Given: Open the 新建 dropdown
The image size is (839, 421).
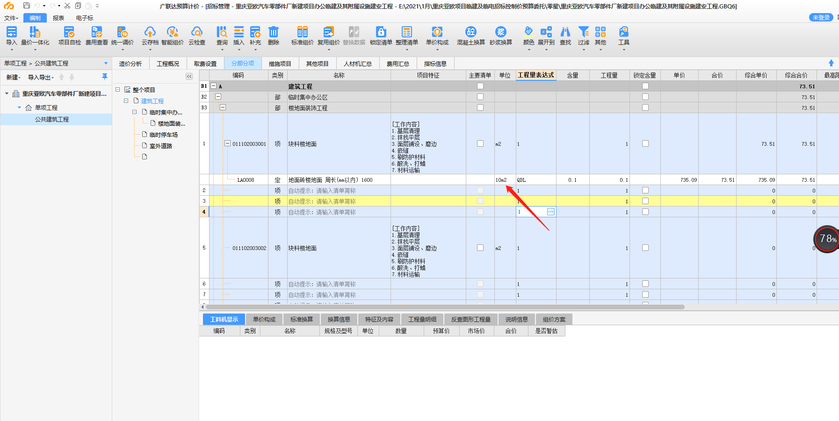Looking at the screenshot, I should point(13,78).
